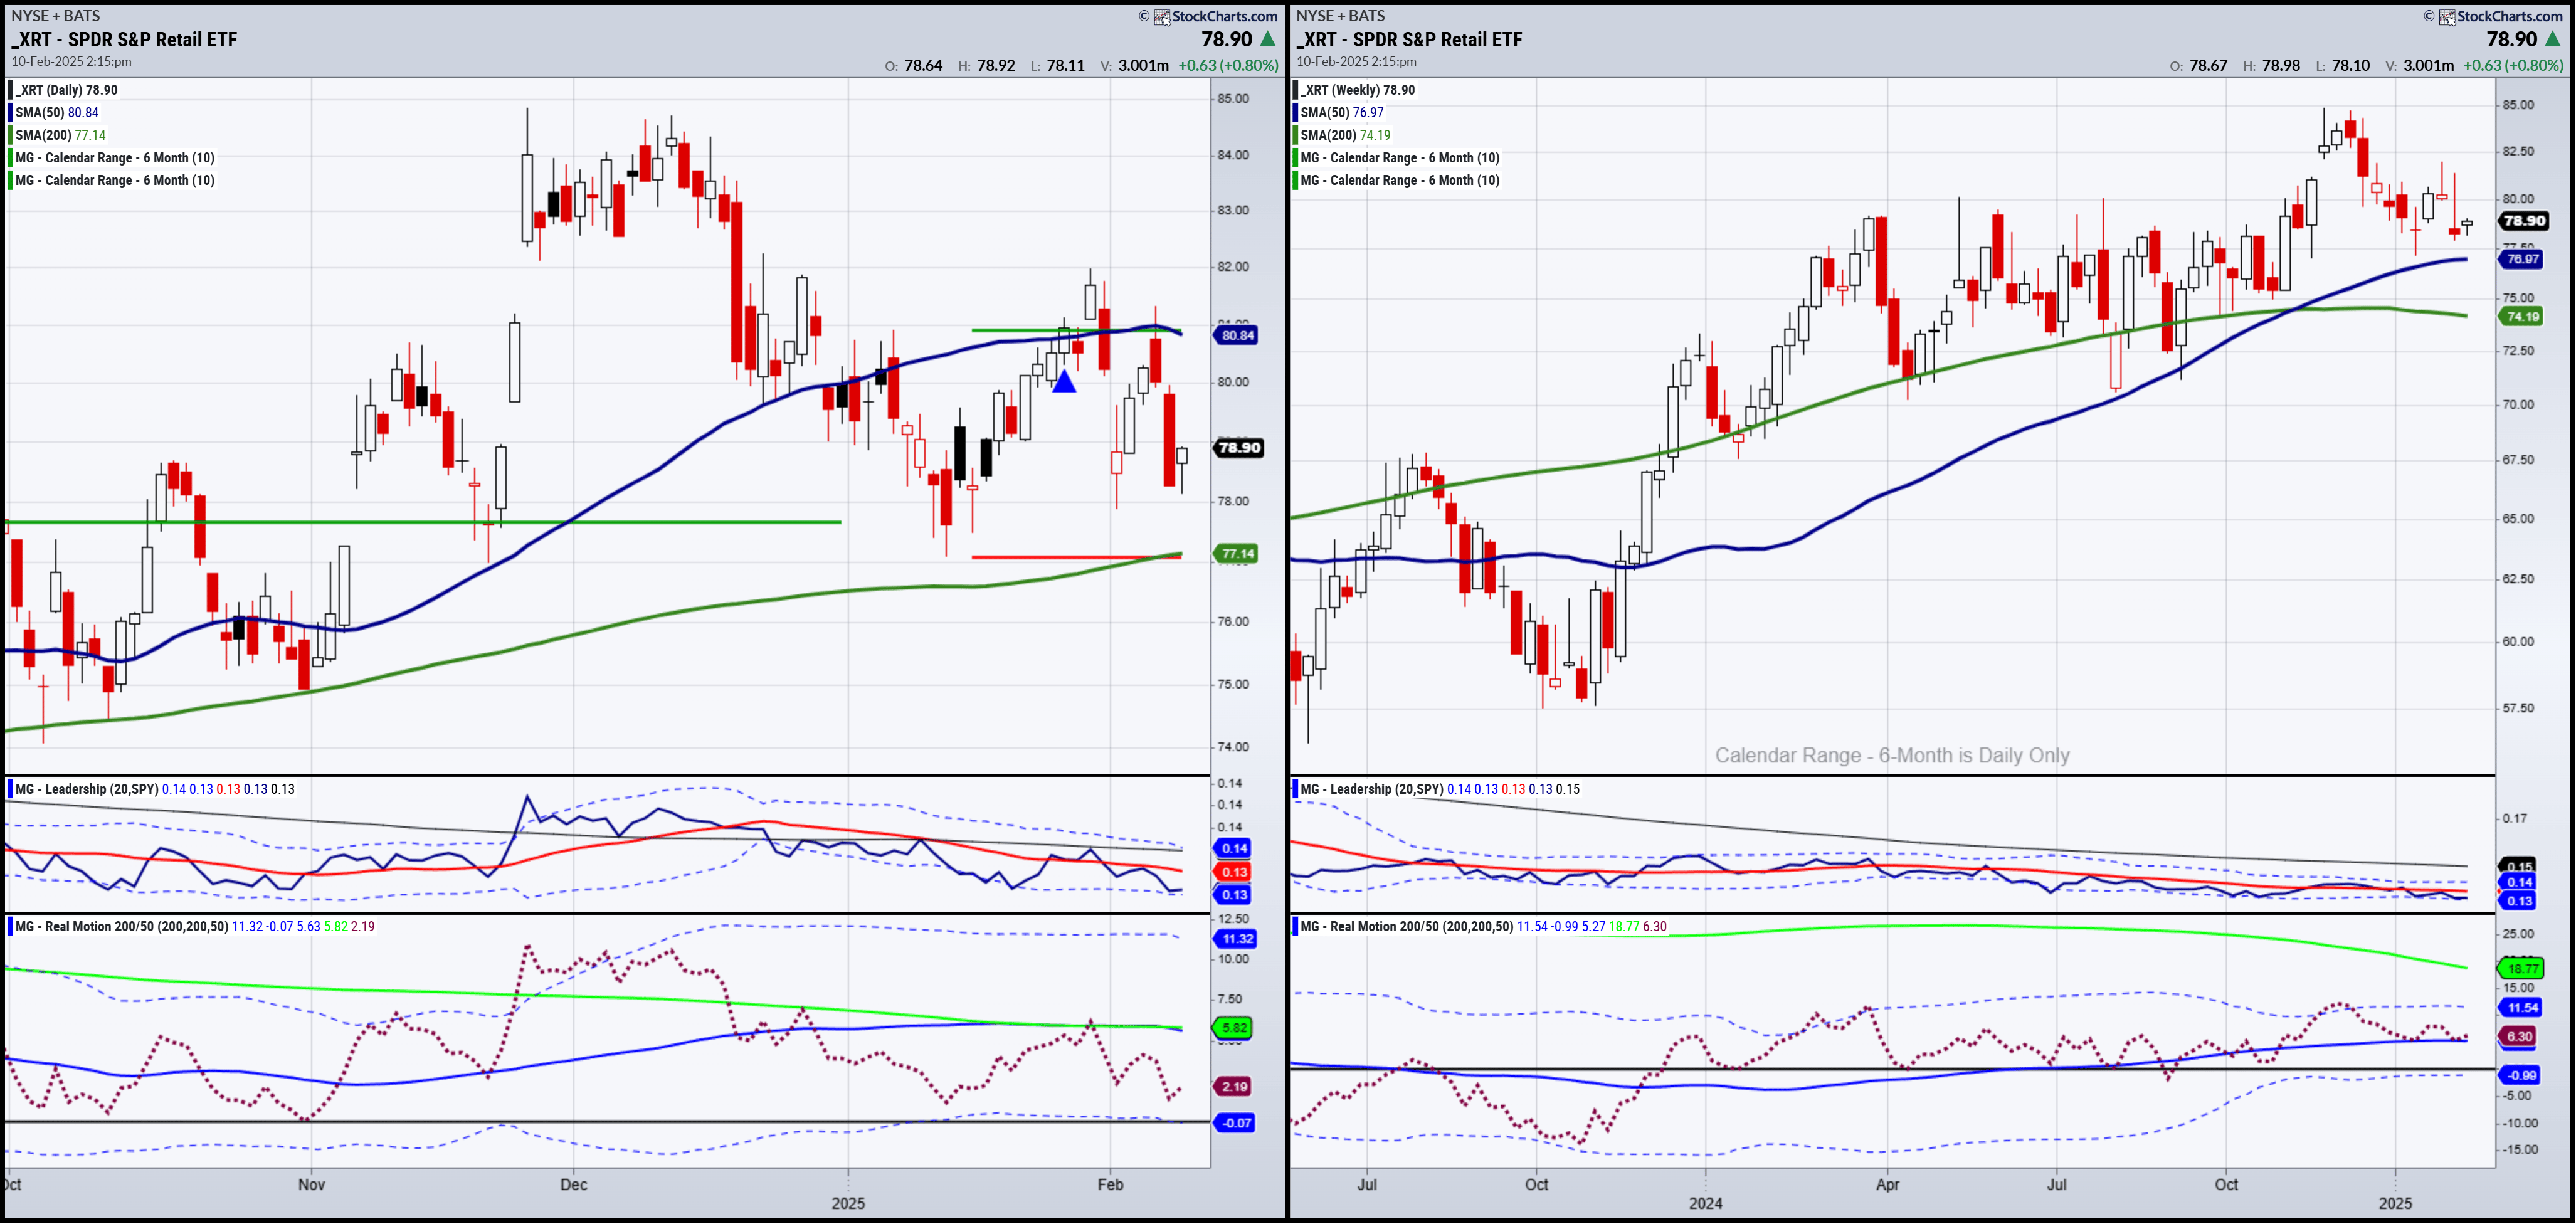This screenshot has height=1224, width=2576.
Task: Click the _XRT (Weekly) 78.90 legend entry
Action: (x=1357, y=90)
